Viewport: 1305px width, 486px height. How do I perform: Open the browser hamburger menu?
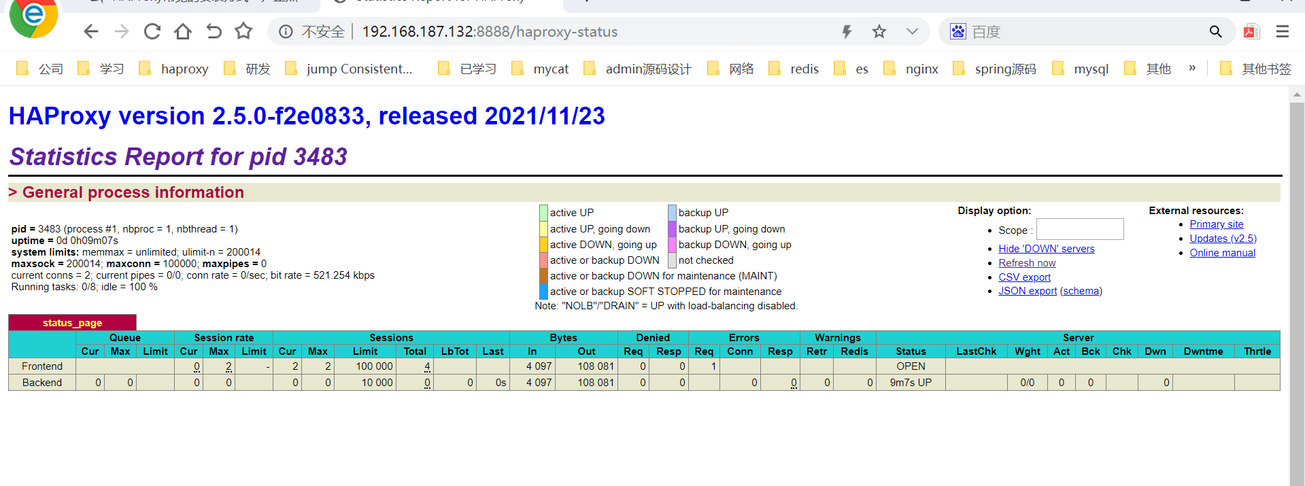click(x=1283, y=31)
